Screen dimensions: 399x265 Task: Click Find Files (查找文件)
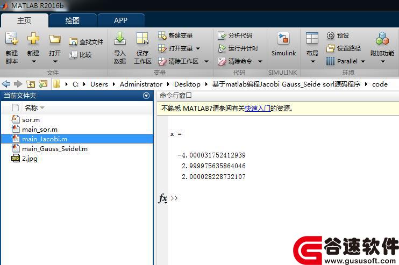pyautogui.click(x=86, y=42)
